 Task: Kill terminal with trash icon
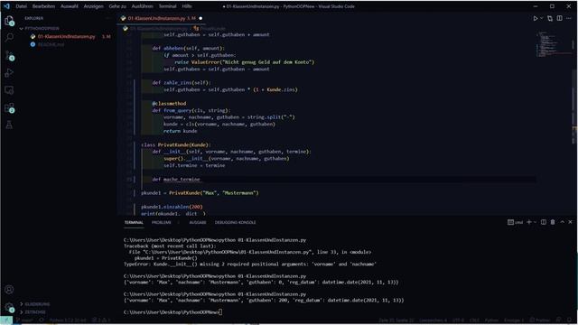[553, 222]
